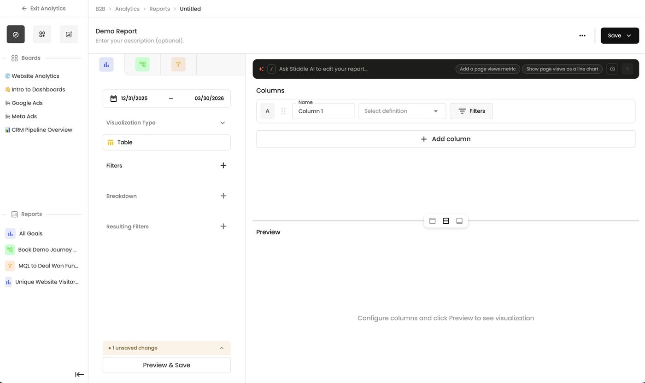Click 'Add a page views metric' suggestion
The width and height of the screenshot is (645, 383).
click(x=487, y=69)
